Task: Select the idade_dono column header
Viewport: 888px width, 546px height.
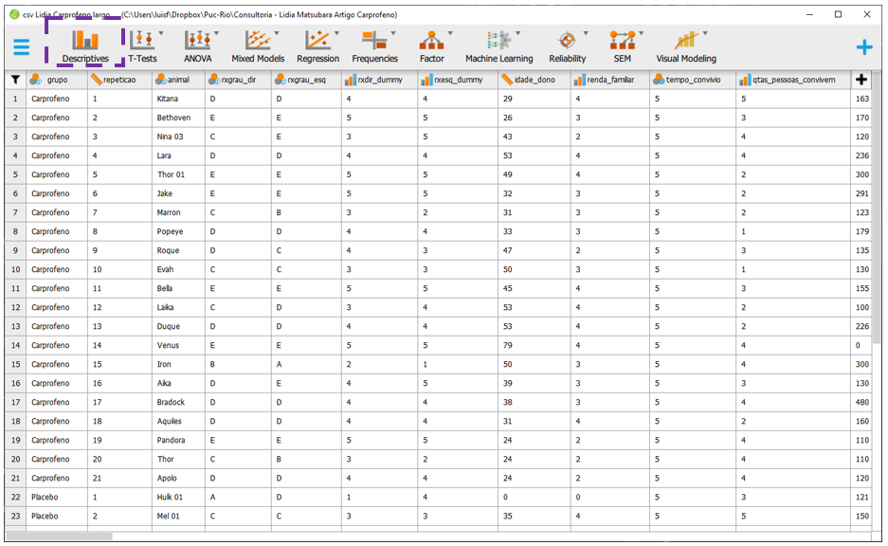Action: [x=535, y=81]
